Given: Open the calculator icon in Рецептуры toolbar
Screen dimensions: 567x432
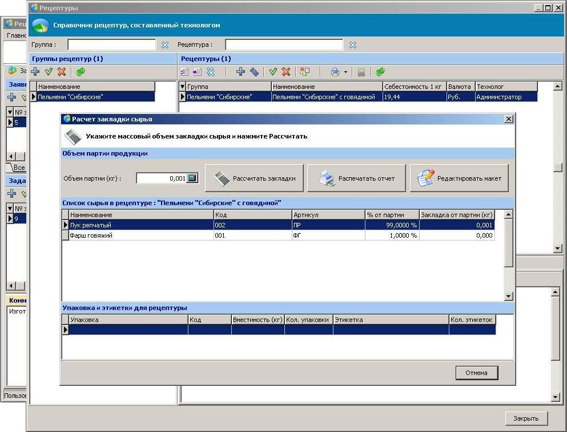Looking at the screenshot, I should pyautogui.click(x=361, y=72).
